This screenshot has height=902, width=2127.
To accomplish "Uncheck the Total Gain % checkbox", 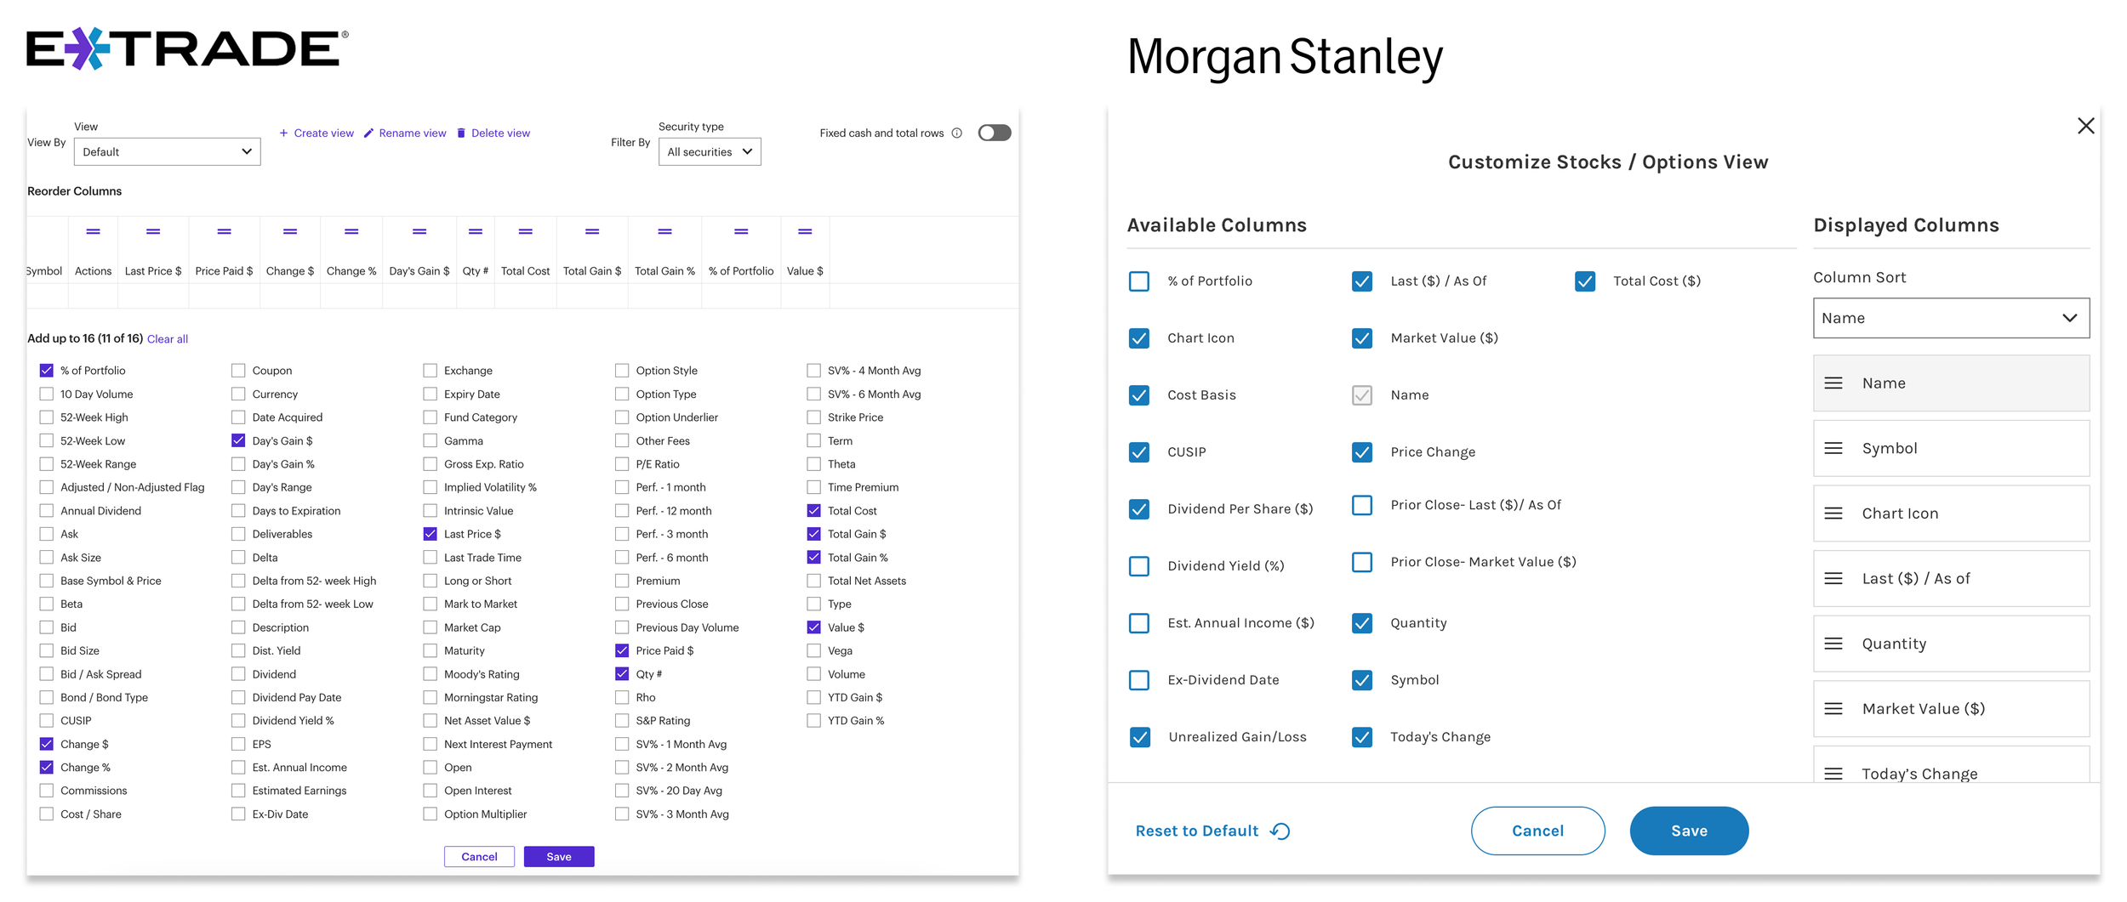I will pos(814,558).
